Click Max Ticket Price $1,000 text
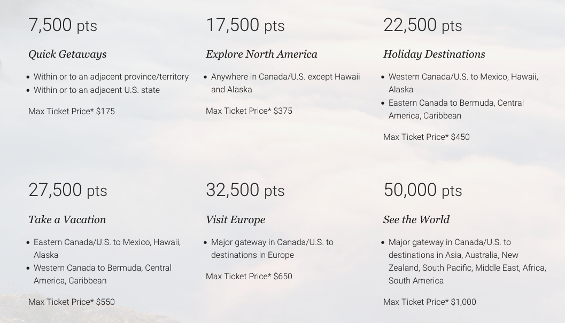Screen dimensions: 565x323 click(x=430, y=302)
